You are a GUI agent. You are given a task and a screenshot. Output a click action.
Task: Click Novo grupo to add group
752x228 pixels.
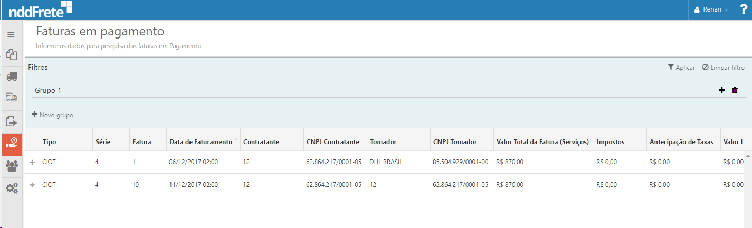52,115
